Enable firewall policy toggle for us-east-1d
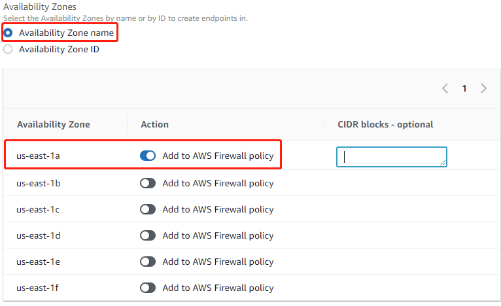This screenshot has height=306, width=501. [148, 235]
